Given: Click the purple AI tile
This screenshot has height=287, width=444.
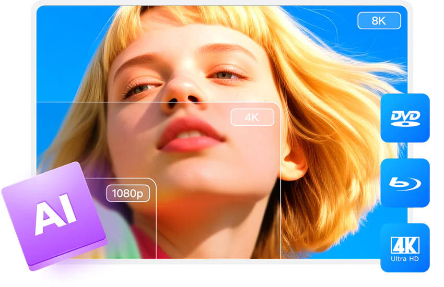Looking at the screenshot, I should click(x=54, y=216).
